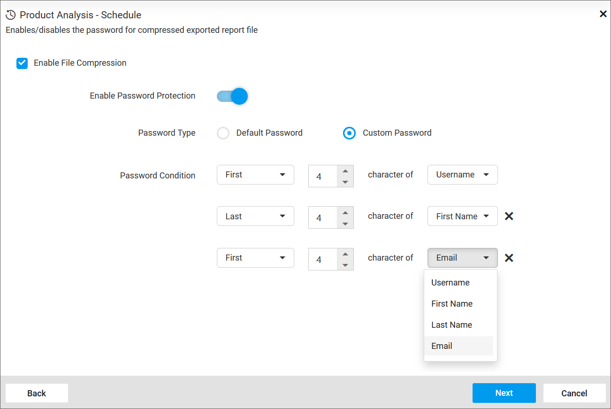Viewport: 611px width, 409px height.
Task: Go Back to the previous step
Action: click(37, 393)
